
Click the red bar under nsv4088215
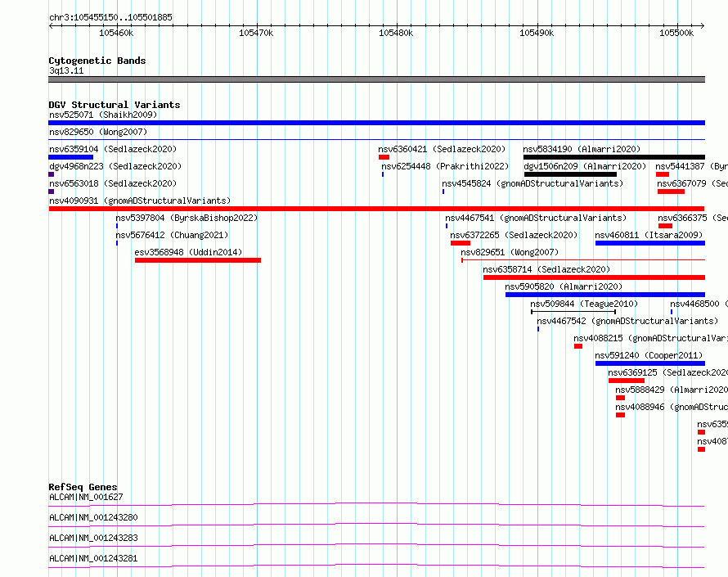pos(578,346)
